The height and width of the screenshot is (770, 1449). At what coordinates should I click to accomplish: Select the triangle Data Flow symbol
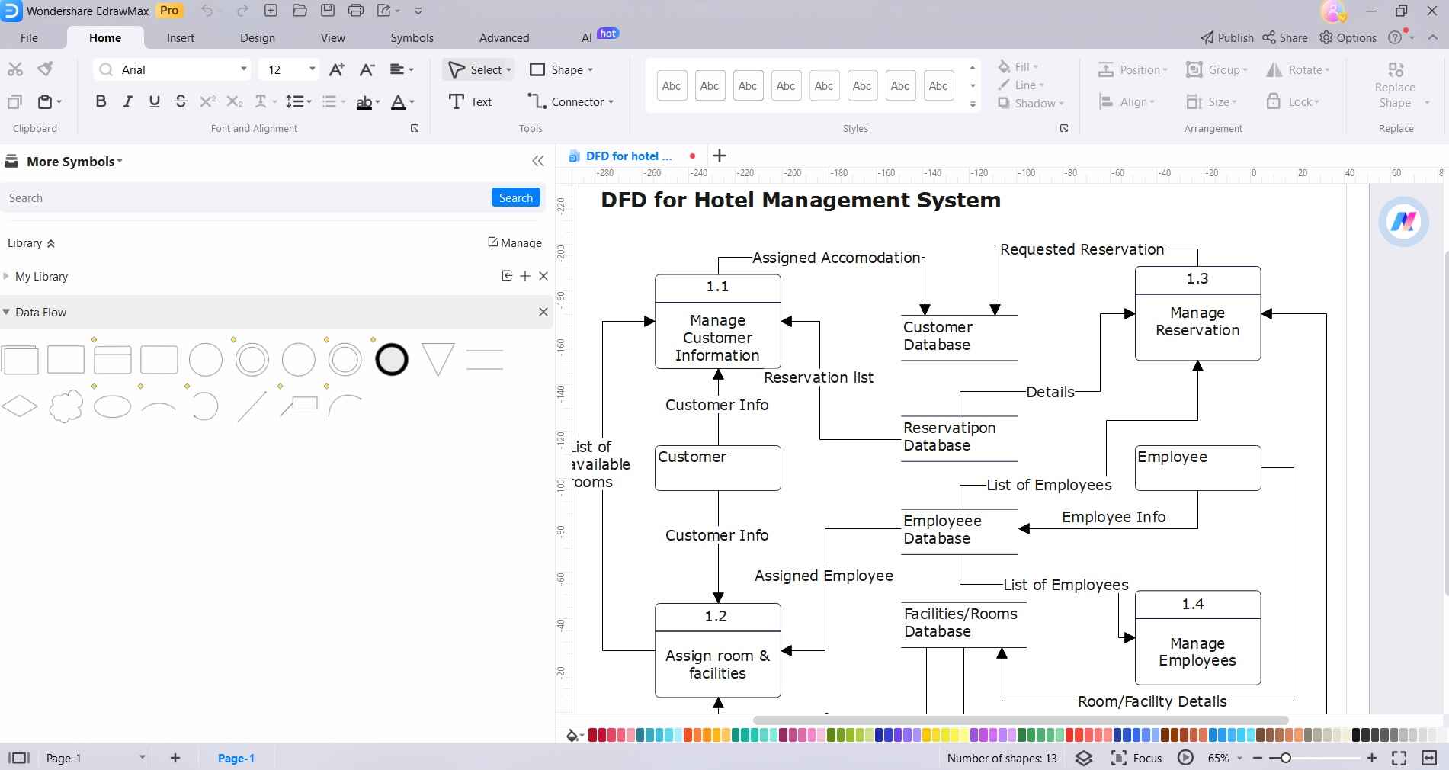tap(438, 359)
